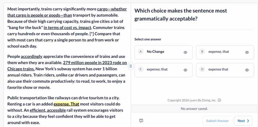Hide answer B using its eye icon
The width and height of the screenshot is (258, 127).
[247, 52]
